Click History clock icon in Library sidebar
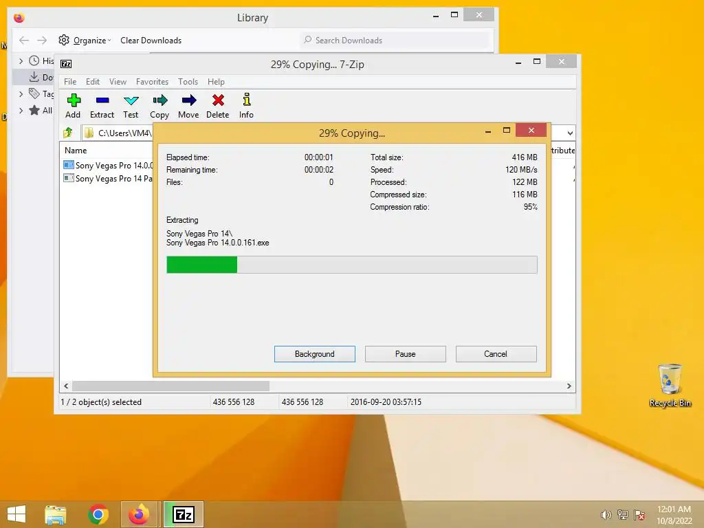 click(34, 60)
